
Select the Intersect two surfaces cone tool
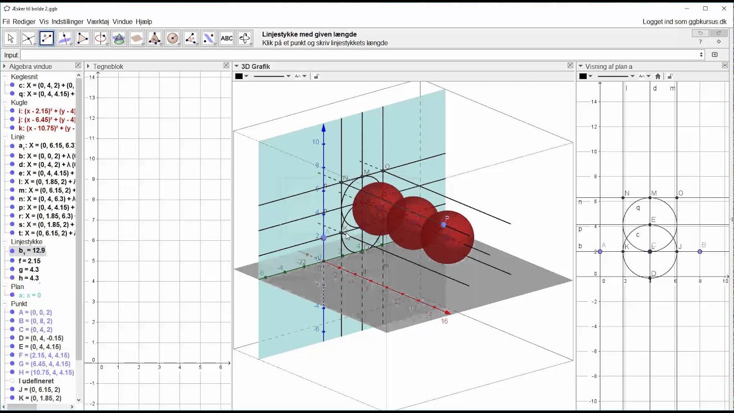(x=119, y=38)
